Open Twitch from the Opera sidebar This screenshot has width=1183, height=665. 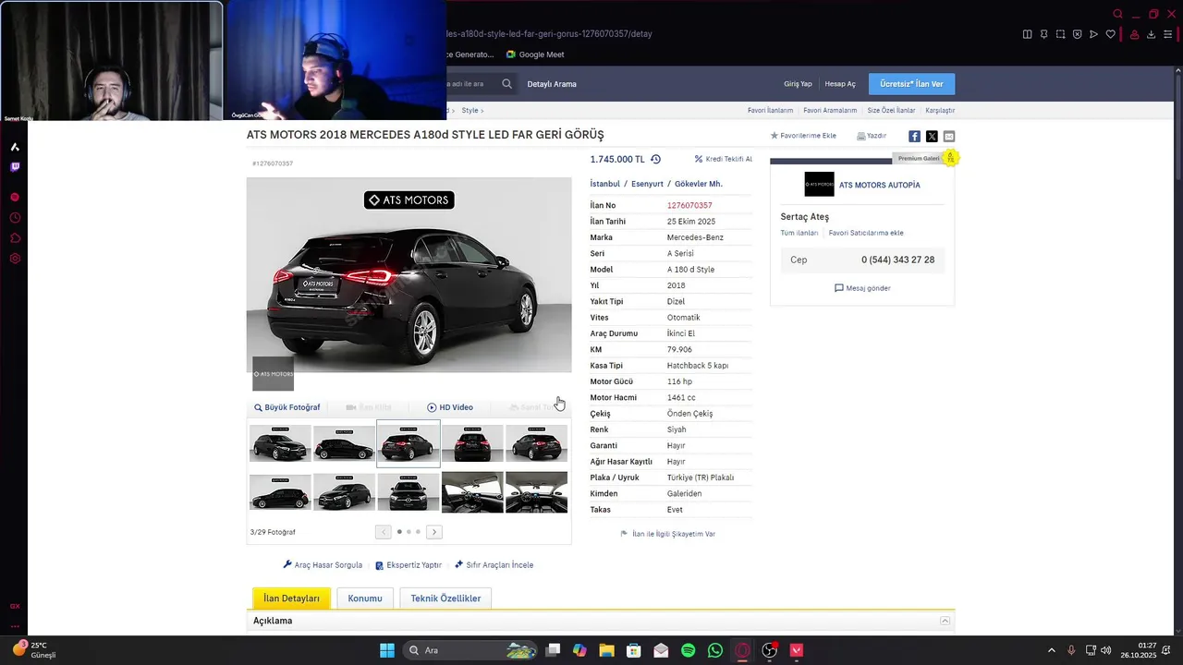point(15,167)
